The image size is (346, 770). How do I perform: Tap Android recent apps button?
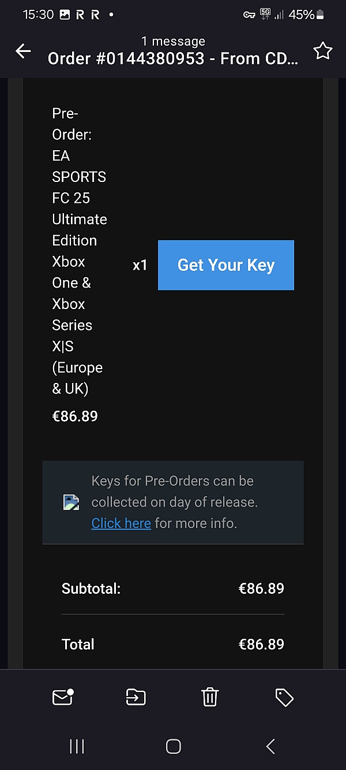click(x=77, y=746)
